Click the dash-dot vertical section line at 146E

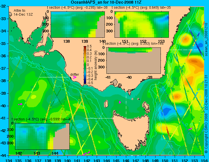(126, 103)
